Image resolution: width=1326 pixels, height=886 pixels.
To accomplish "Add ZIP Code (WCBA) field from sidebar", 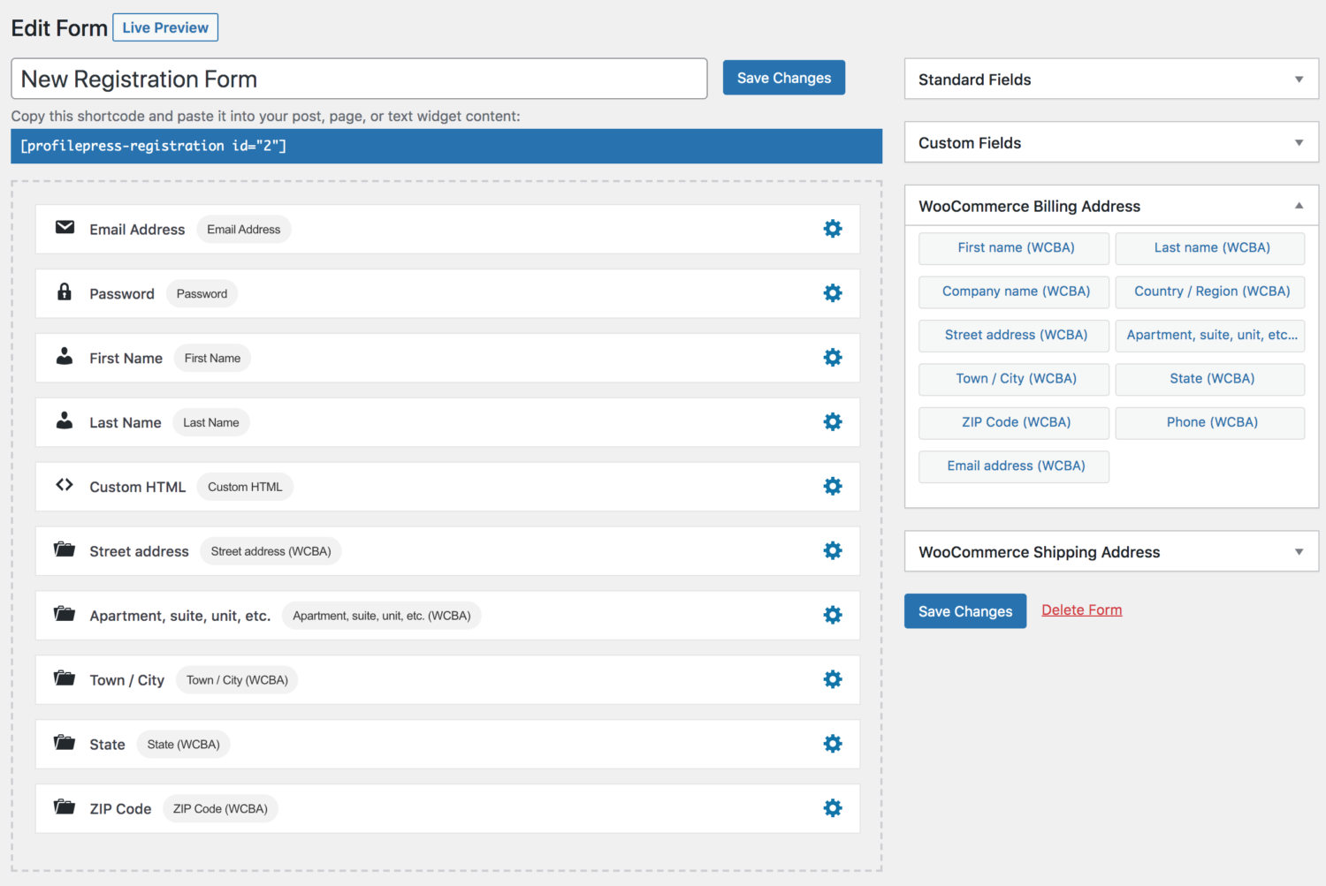I will (x=1014, y=423).
